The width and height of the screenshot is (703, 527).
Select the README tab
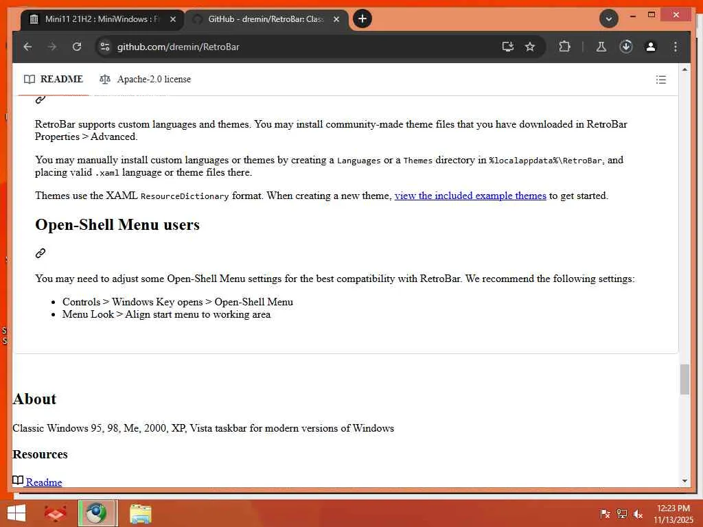[54, 80]
